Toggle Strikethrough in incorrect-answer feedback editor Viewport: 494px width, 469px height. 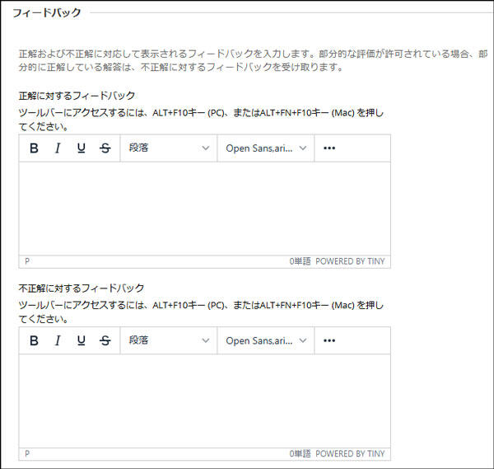point(105,340)
